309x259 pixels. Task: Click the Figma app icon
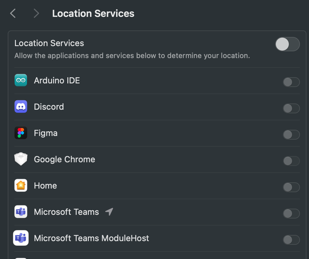[x=21, y=133]
